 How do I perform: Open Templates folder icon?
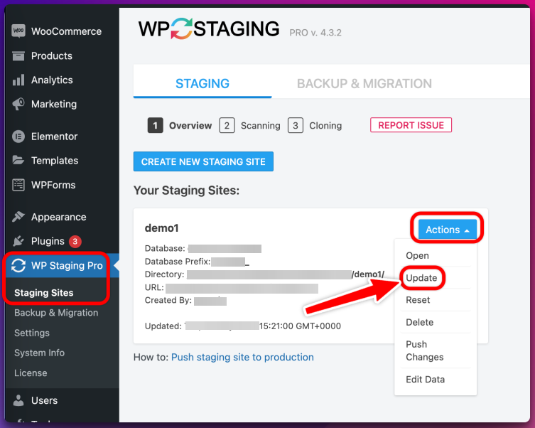pyautogui.click(x=18, y=160)
